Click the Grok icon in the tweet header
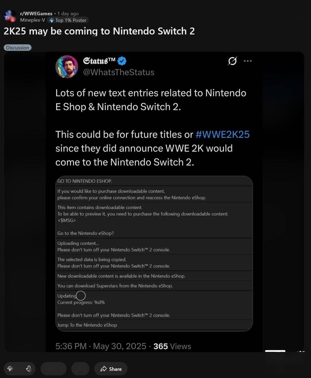The image size is (311, 378). click(x=232, y=61)
